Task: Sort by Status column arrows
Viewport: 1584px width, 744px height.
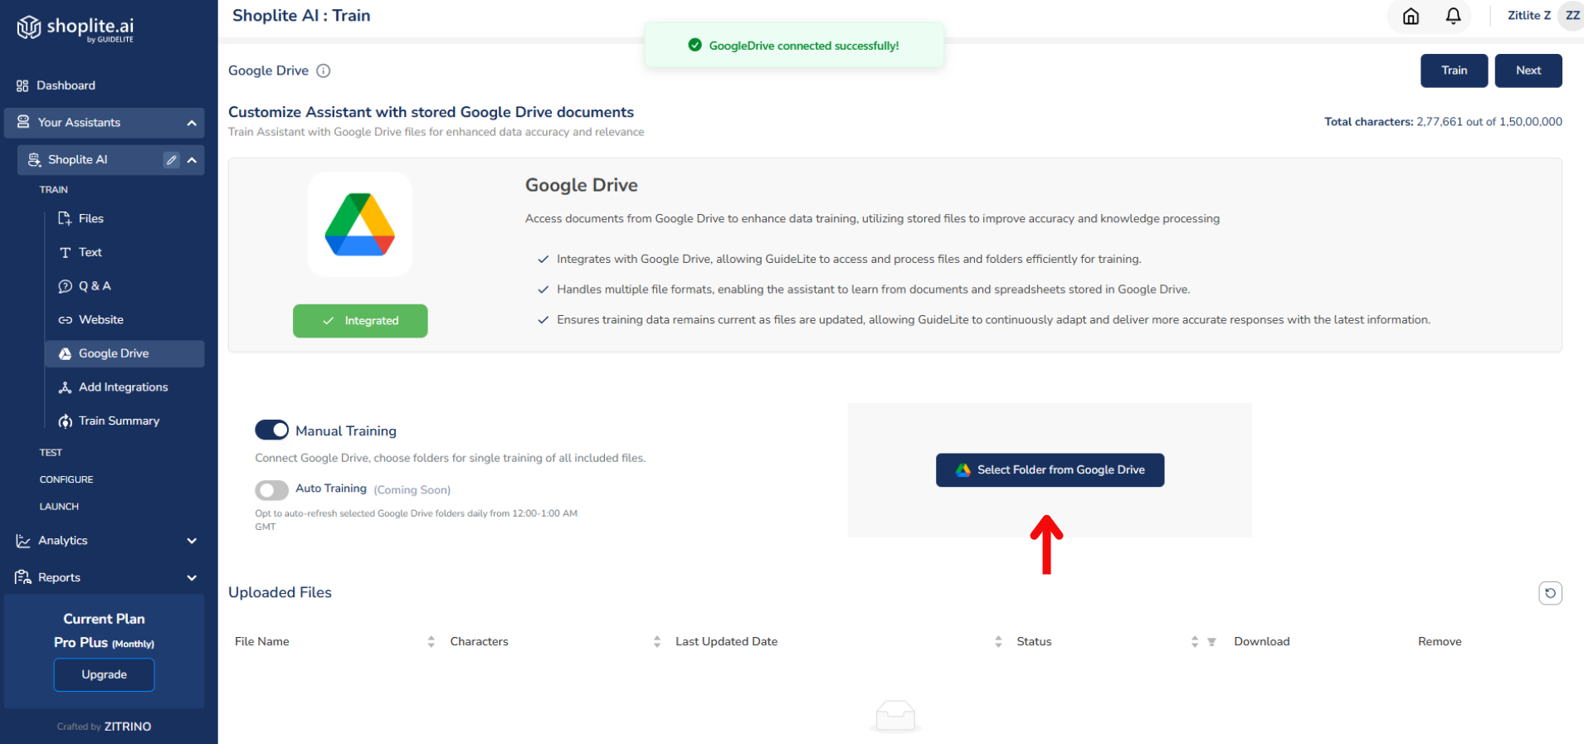Action: click(1195, 642)
